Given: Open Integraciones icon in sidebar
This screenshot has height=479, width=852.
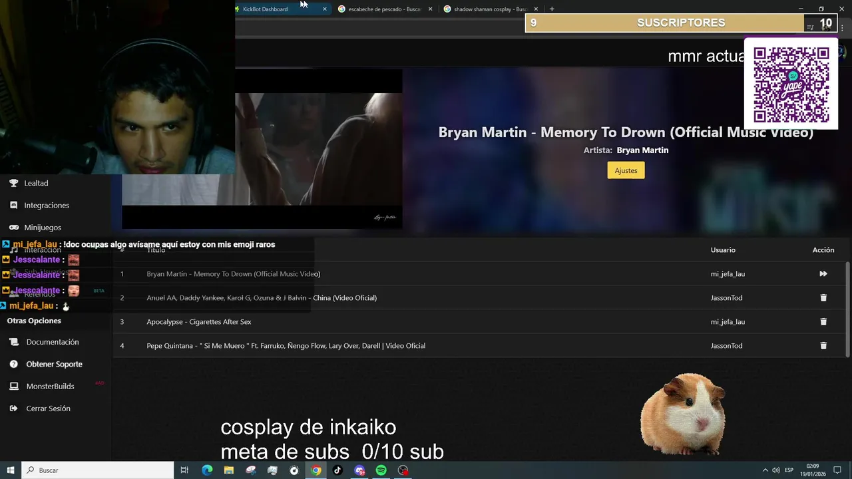Looking at the screenshot, I should coord(13,205).
